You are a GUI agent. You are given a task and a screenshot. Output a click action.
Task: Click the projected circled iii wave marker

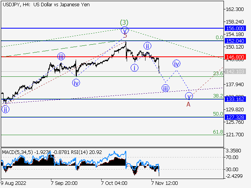pos(166,88)
